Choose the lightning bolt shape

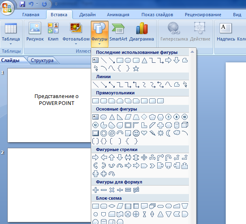152,133
